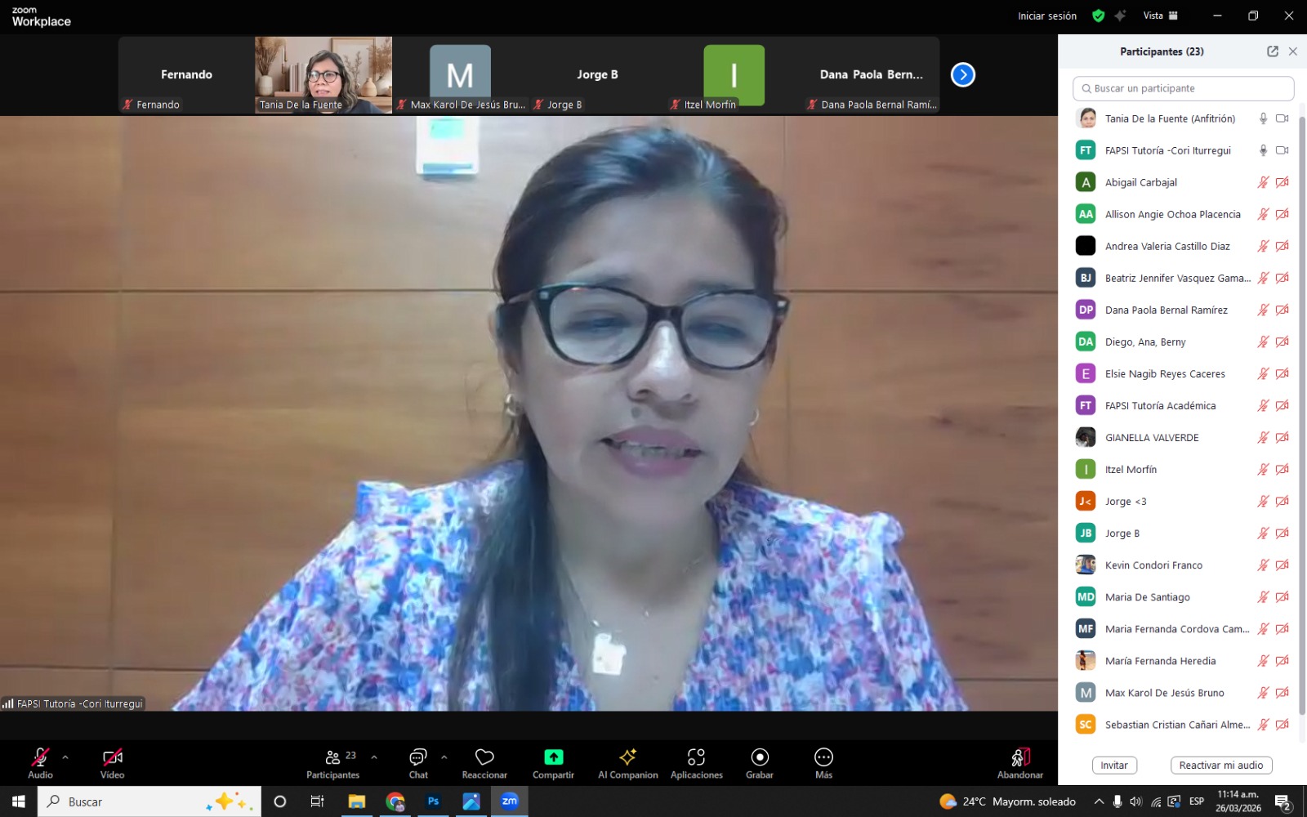Open Aplicaciones apps panel
Image resolution: width=1307 pixels, height=817 pixels.
pyautogui.click(x=696, y=762)
